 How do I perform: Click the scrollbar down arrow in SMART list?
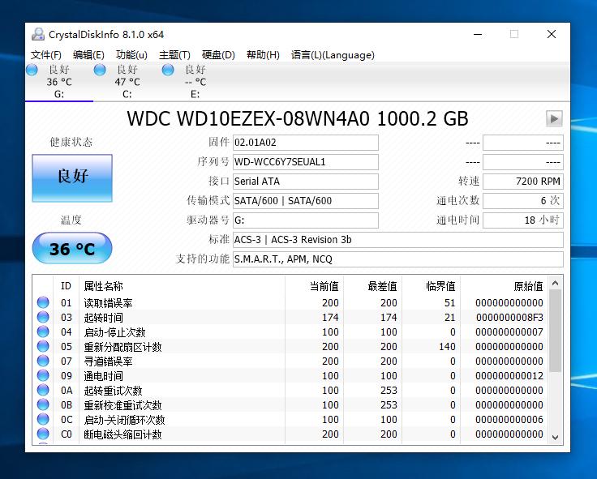tap(555, 437)
